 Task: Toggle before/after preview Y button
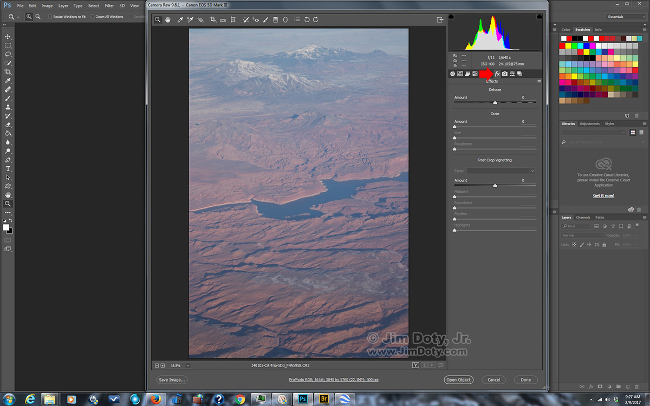(x=415, y=365)
